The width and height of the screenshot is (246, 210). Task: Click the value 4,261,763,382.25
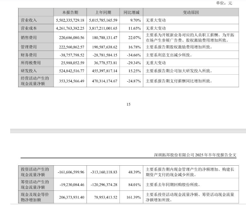point(70,28)
